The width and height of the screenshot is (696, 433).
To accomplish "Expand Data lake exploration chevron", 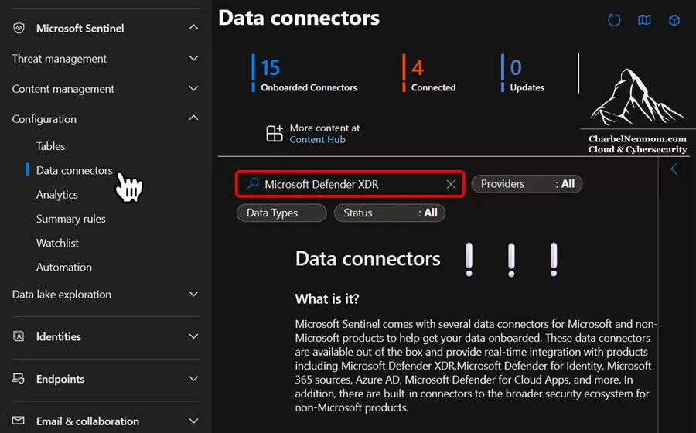I will pos(193,294).
